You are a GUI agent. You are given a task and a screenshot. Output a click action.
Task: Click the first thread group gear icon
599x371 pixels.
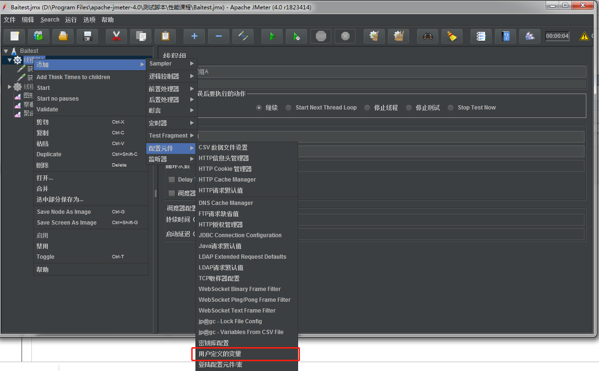pyautogui.click(x=17, y=60)
